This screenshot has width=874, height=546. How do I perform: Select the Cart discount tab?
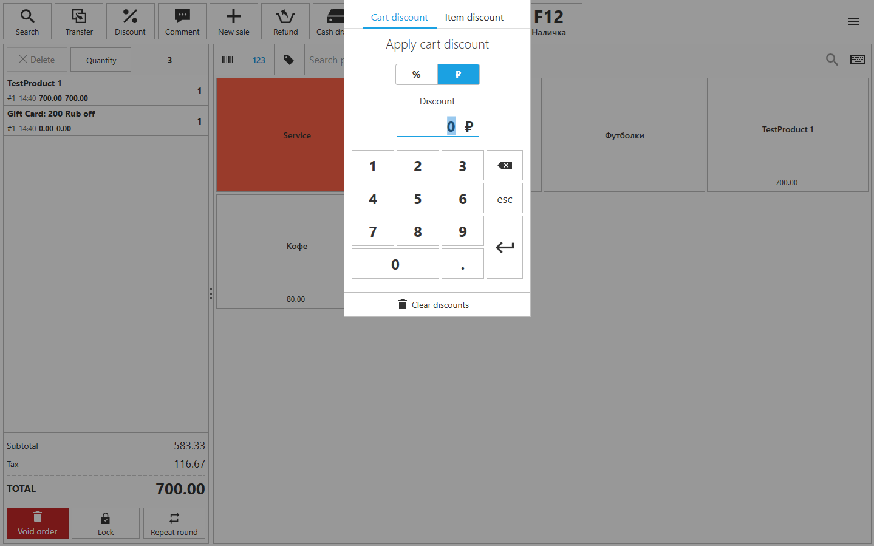tap(399, 18)
